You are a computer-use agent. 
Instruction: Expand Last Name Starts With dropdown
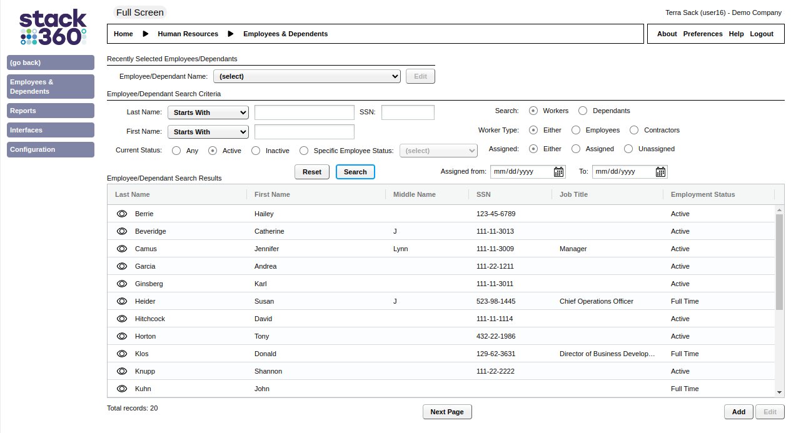coord(208,112)
